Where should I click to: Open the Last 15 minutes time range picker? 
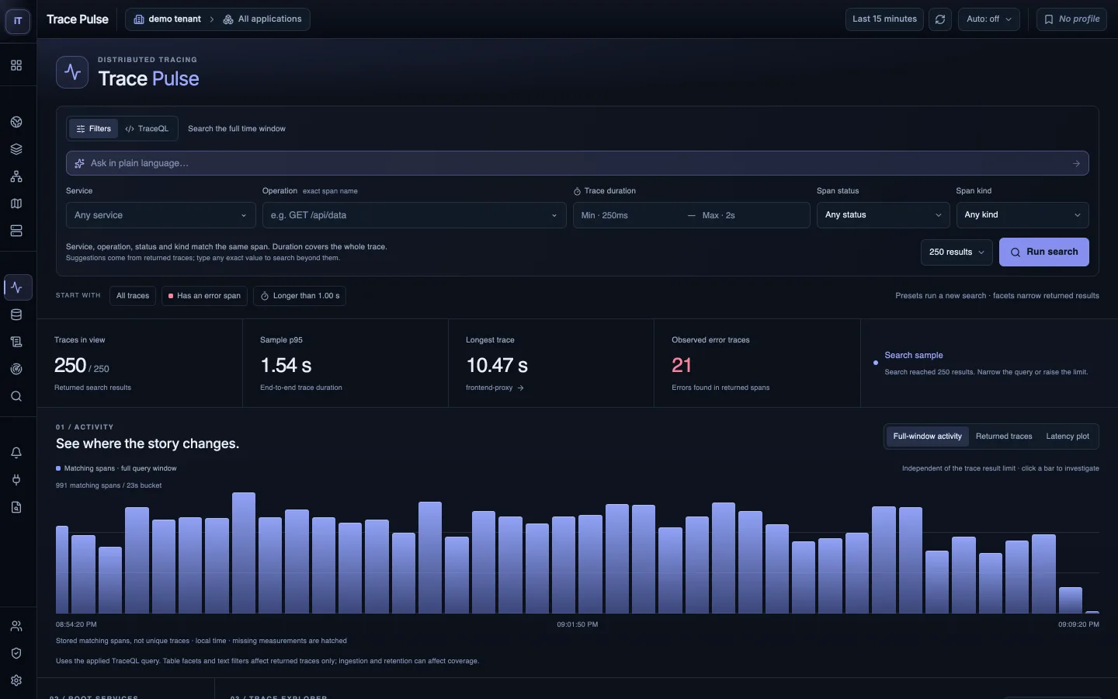pyautogui.click(x=884, y=19)
